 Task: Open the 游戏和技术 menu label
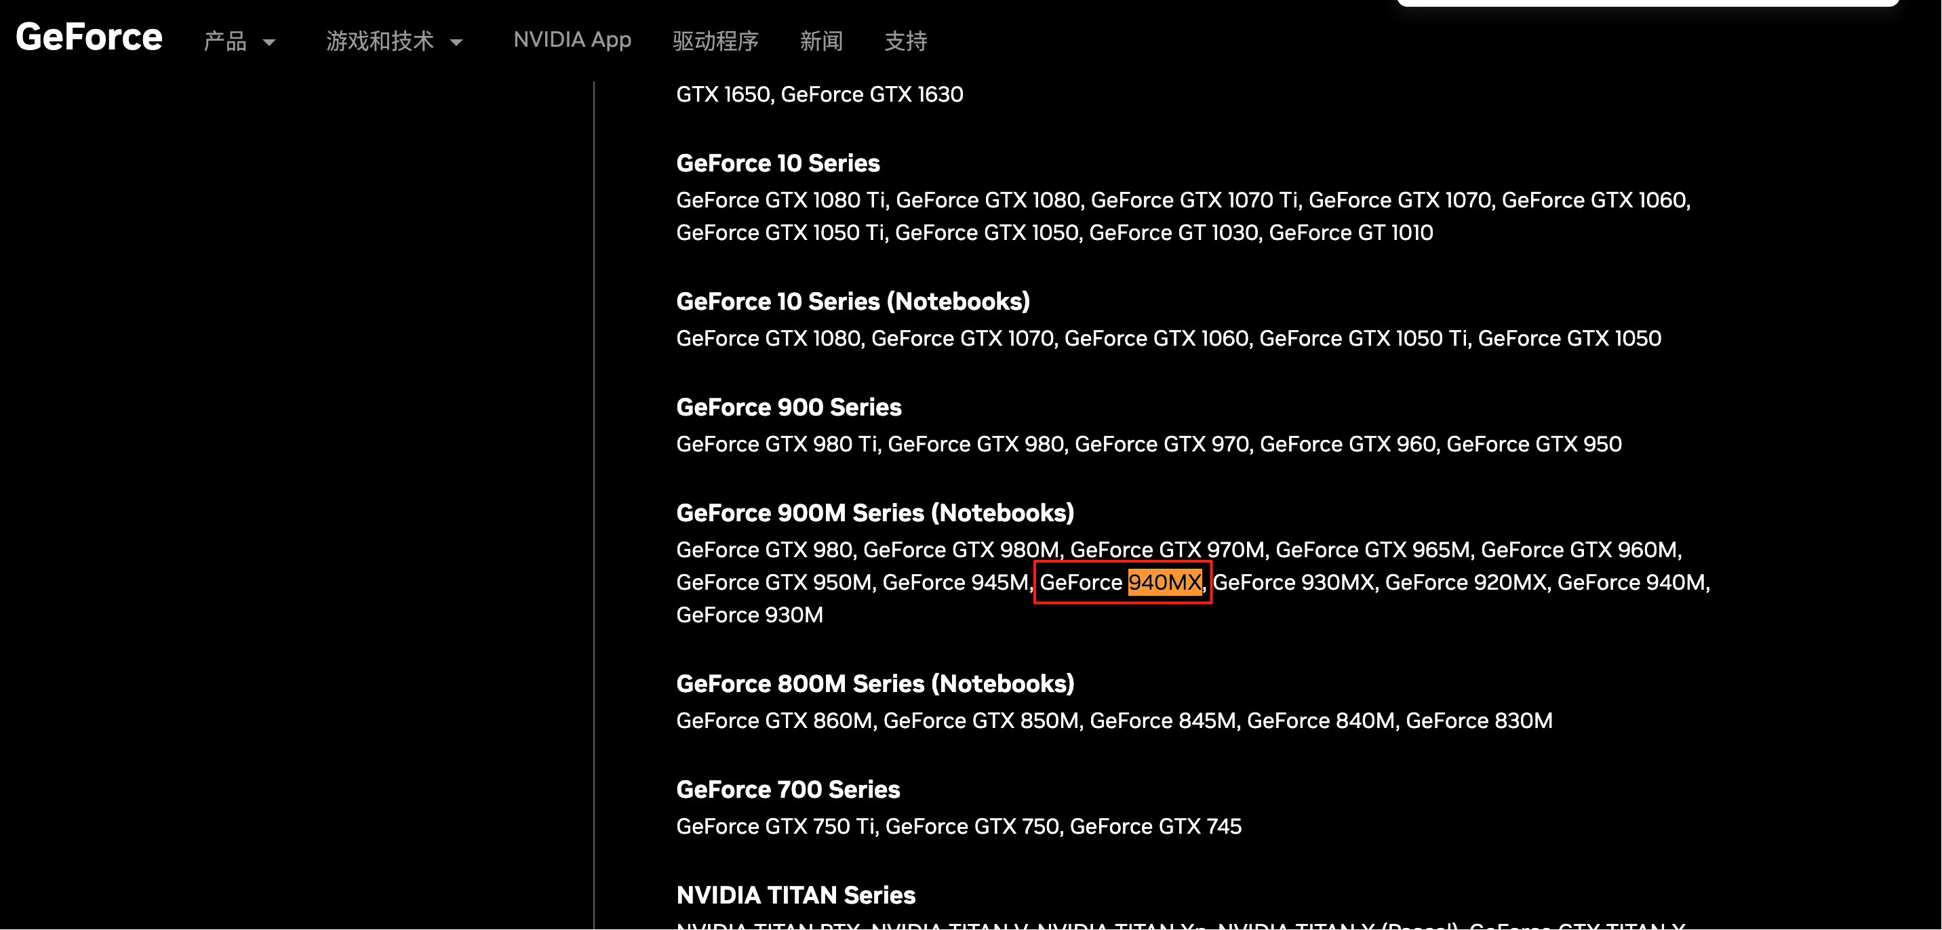tap(380, 41)
